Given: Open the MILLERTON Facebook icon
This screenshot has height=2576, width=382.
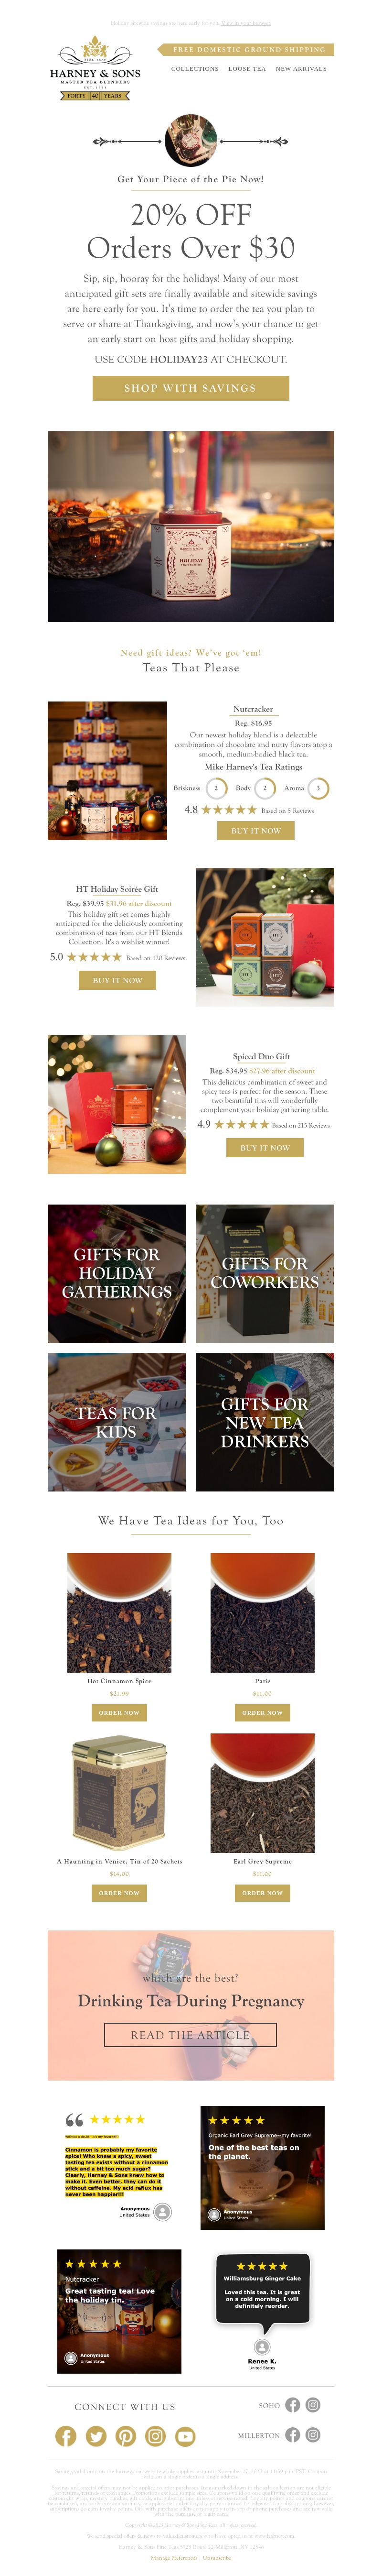Looking at the screenshot, I should point(292,2435).
